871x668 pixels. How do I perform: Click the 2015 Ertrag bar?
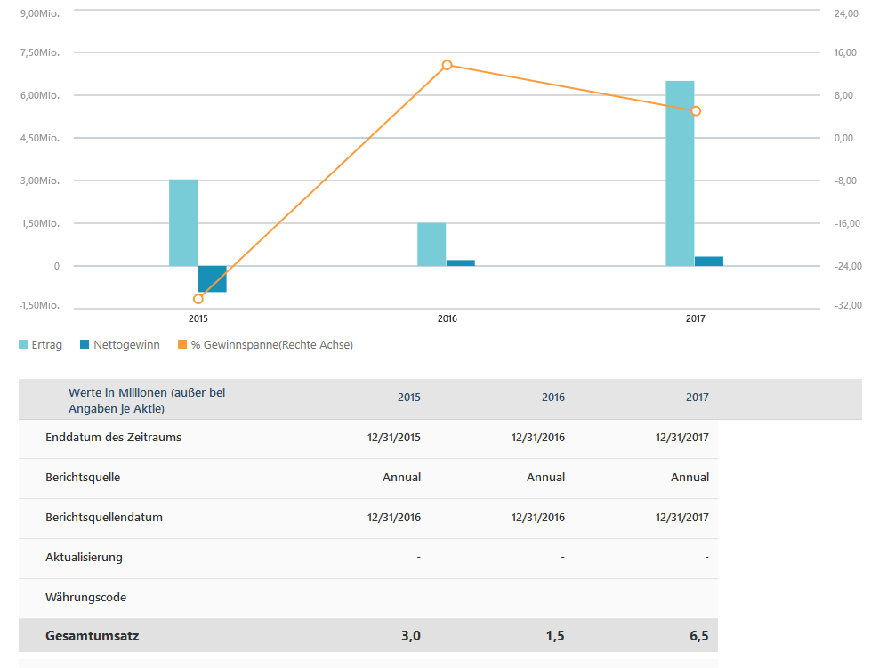tap(183, 222)
